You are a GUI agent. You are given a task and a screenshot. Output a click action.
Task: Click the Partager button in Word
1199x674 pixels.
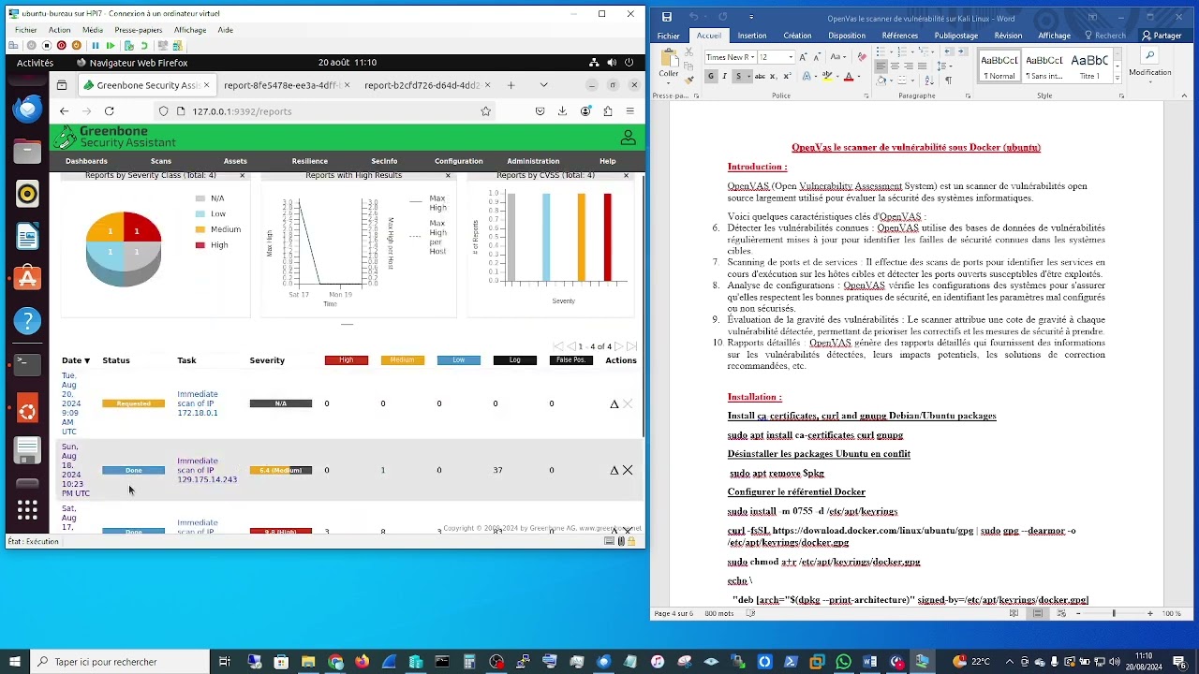(x=1162, y=36)
